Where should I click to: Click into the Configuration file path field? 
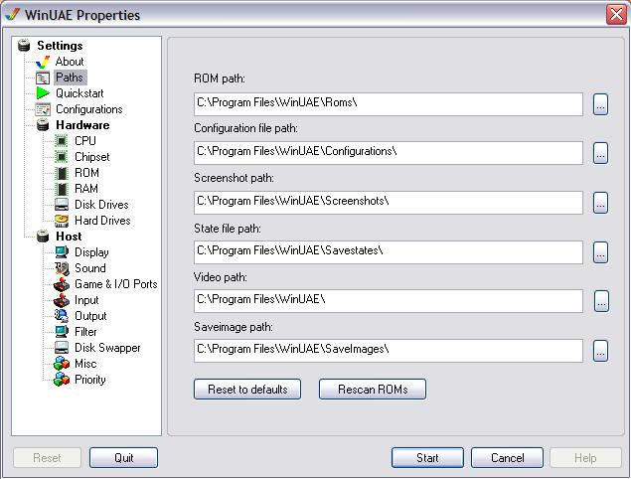pyautogui.click(x=389, y=153)
